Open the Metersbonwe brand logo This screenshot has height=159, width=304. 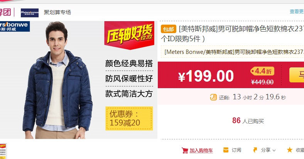(30, 13)
